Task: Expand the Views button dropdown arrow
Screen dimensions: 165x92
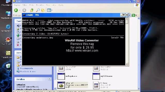Action: coord(52,10)
